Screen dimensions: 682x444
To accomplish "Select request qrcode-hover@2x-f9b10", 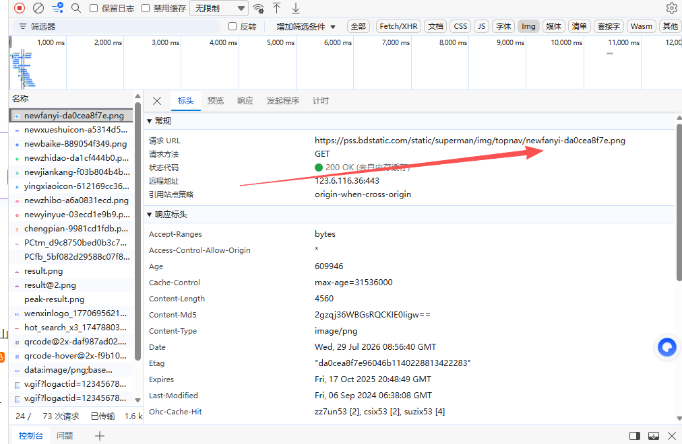I will click(x=71, y=355).
